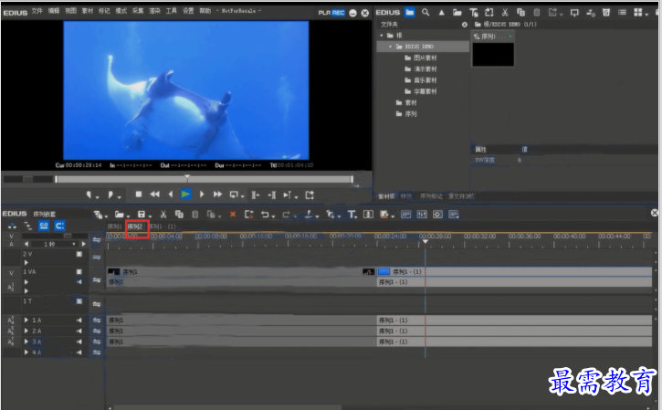Image resolution: width=662 pixels, height=410 pixels.
Task: Click the timeline playhead marker at 00:00:28
Action: coord(426,242)
